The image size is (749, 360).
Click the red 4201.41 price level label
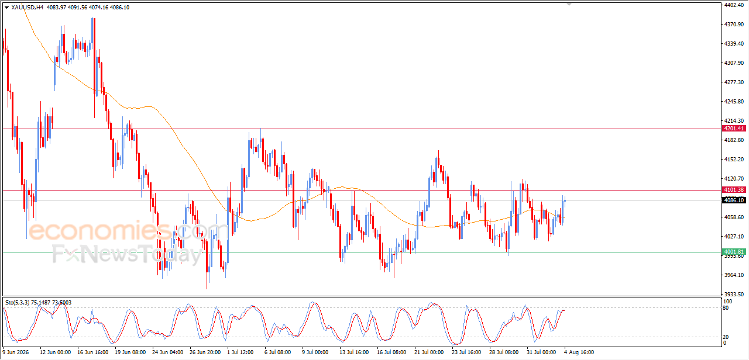[734, 129]
